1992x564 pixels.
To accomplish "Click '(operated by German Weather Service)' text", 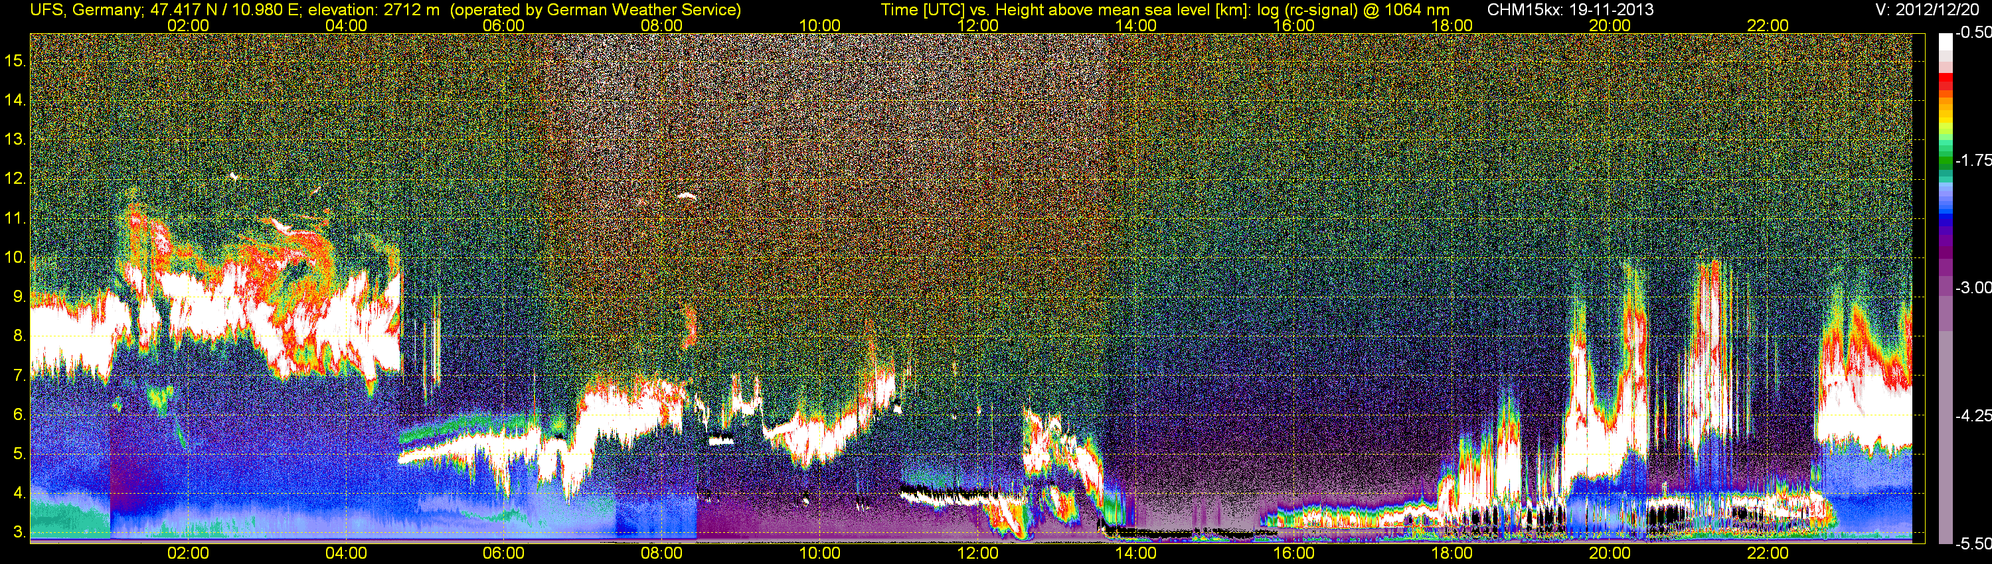I will pyautogui.click(x=596, y=9).
